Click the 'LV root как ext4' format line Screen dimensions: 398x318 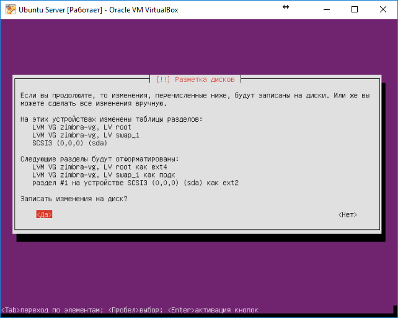(x=99, y=167)
